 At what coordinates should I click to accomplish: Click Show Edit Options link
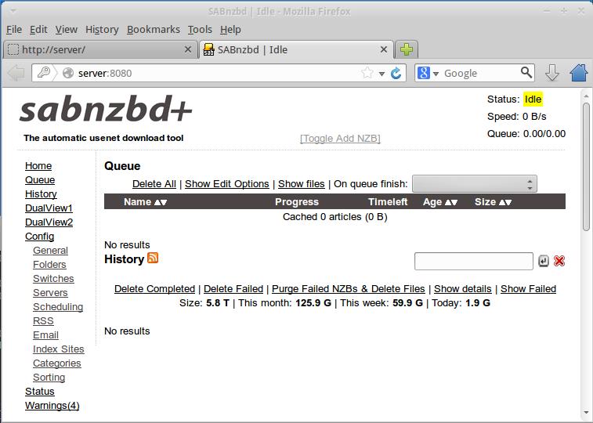point(227,184)
